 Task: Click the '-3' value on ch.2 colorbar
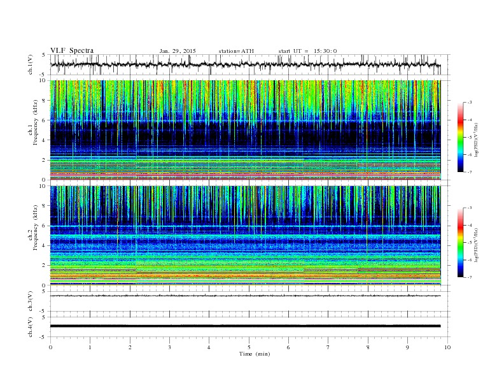tap(470, 208)
